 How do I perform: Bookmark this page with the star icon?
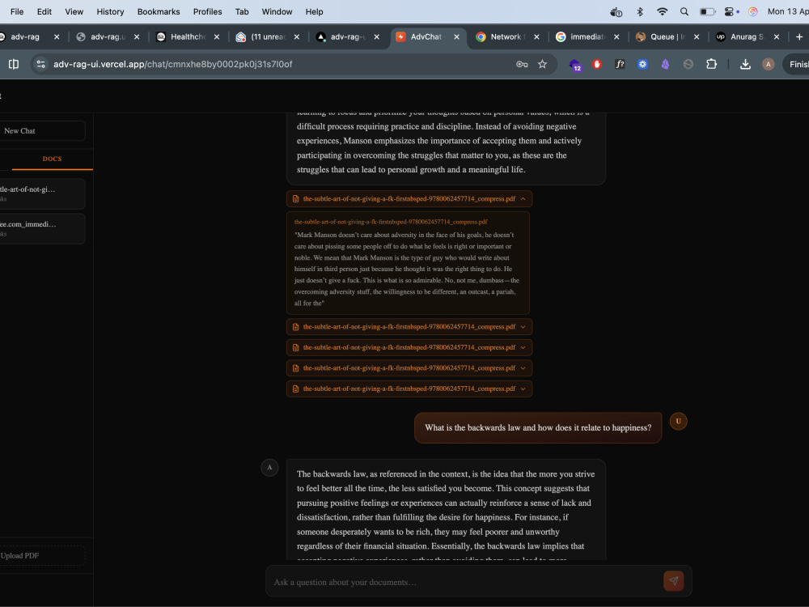[542, 64]
